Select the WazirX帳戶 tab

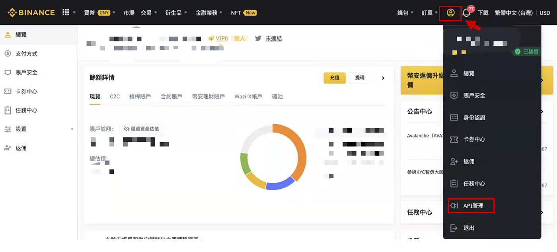coord(248,96)
